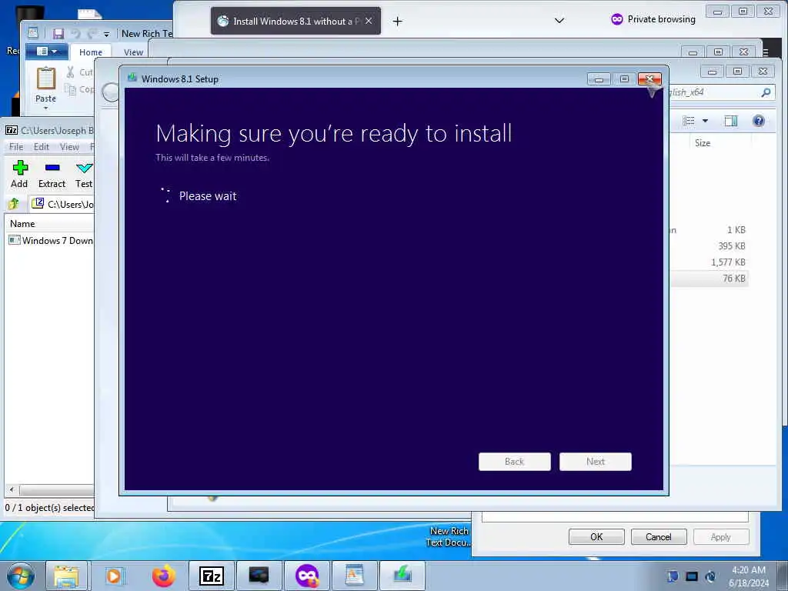Close the Windows 8.1 Setup window

[x=649, y=79]
